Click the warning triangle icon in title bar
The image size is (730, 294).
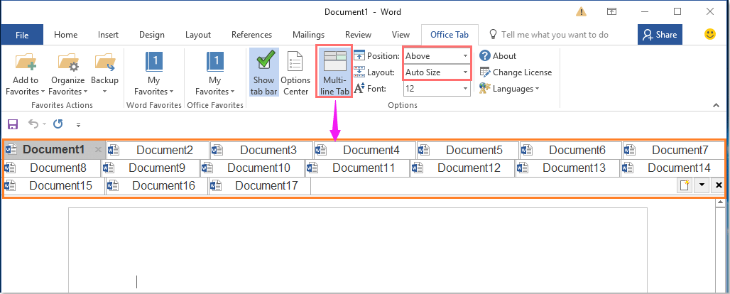[581, 11]
